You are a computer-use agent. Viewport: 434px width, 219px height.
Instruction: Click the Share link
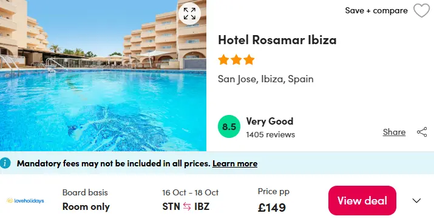pyautogui.click(x=394, y=132)
